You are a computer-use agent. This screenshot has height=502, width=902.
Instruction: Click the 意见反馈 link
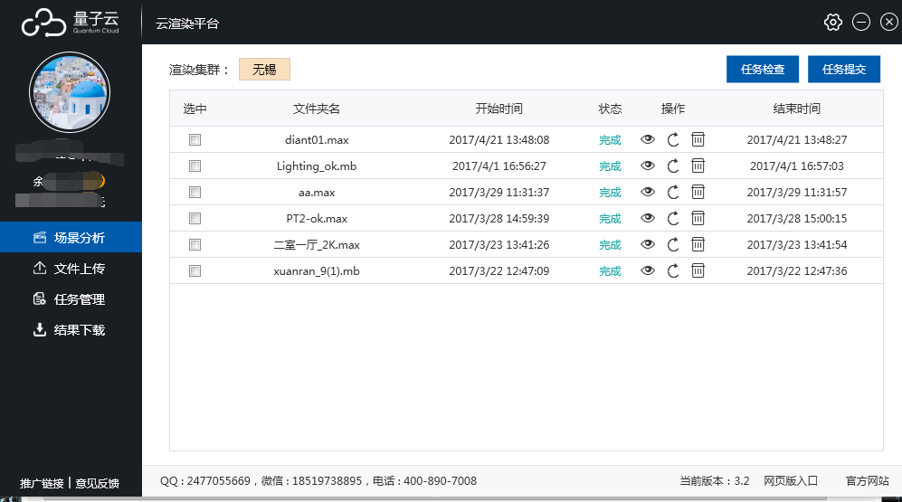[x=97, y=483]
